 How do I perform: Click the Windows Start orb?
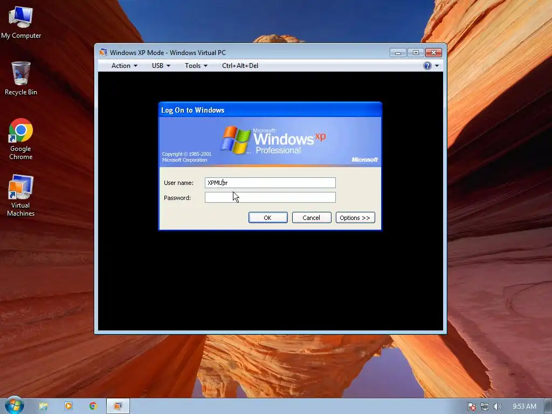pos(15,405)
